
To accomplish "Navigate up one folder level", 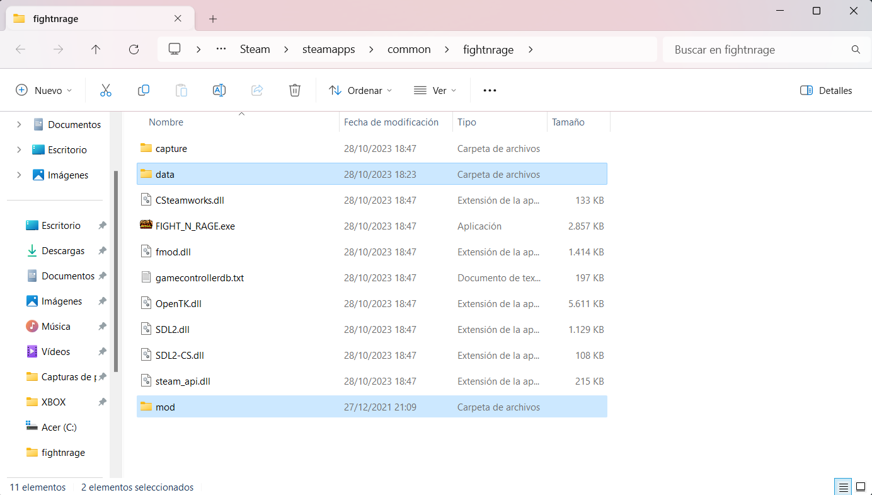I will point(96,49).
